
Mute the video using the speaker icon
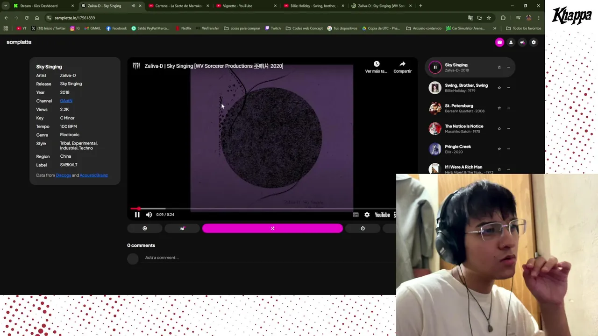[149, 215]
